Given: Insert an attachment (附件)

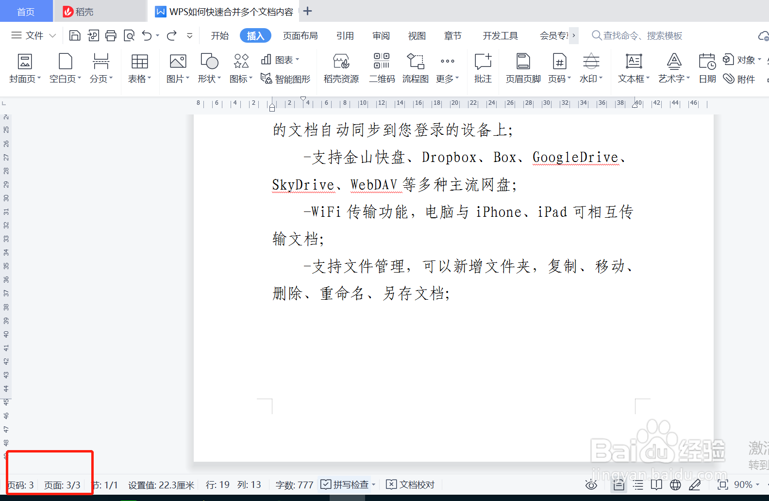Looking at the screenshot, I should point(739,79).
